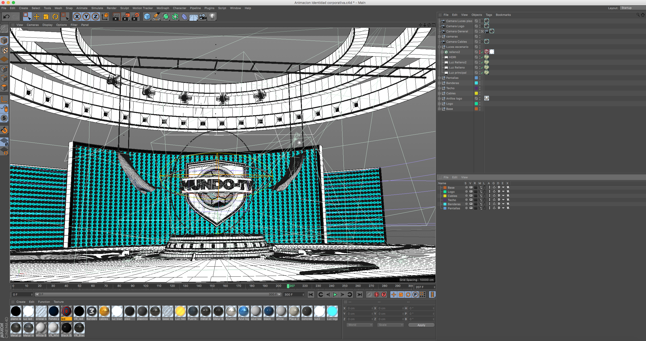Expand the Techo group
Screen dimensions: 646x341
coord(439,88)
